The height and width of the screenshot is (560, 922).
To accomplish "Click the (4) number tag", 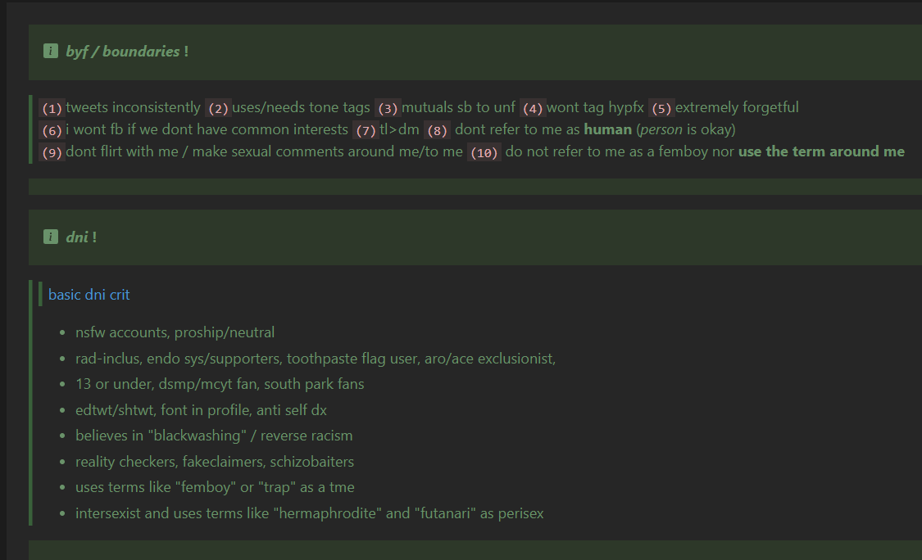I will click(533, 108).
